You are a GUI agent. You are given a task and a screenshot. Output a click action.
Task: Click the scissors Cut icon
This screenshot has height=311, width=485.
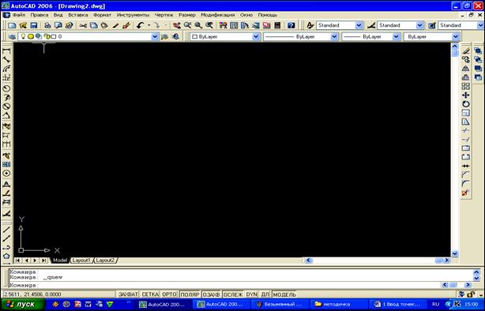pyautogui.click(x=83, y=25)
